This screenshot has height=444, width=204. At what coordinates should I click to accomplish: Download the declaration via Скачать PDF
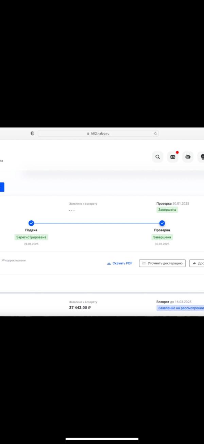(120, 263)
